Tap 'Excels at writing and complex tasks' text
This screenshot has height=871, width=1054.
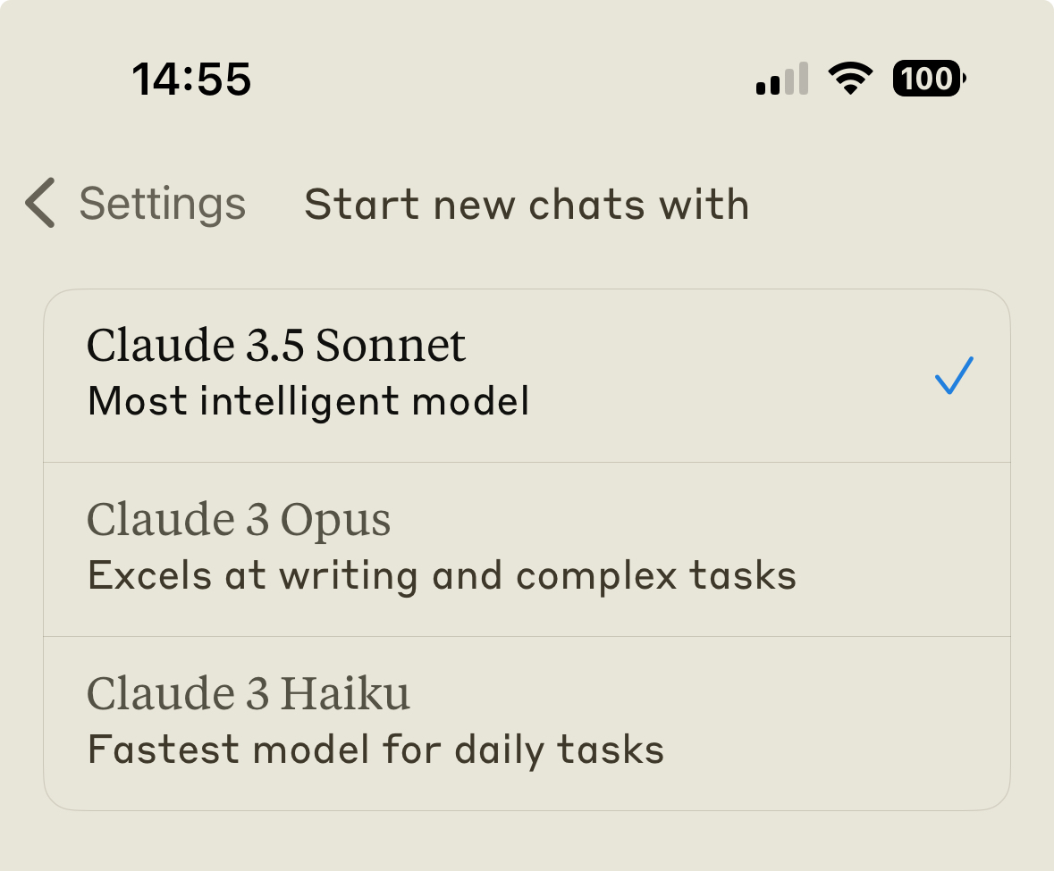coord(443,576)
